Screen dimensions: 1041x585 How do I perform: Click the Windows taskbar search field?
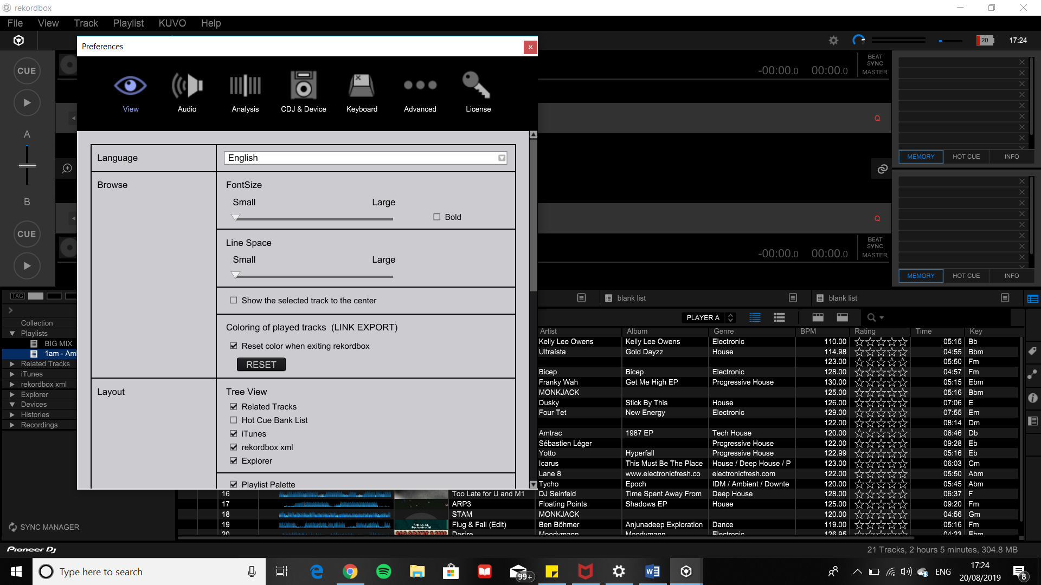(x=149, y=571)
